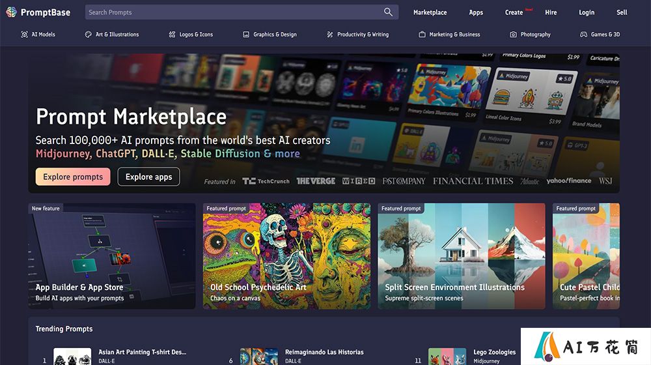Image resolution: width=651 pixels, height=365 pixels.
Task: Select the Art & Illustrations category label
Action: (117, 35)
